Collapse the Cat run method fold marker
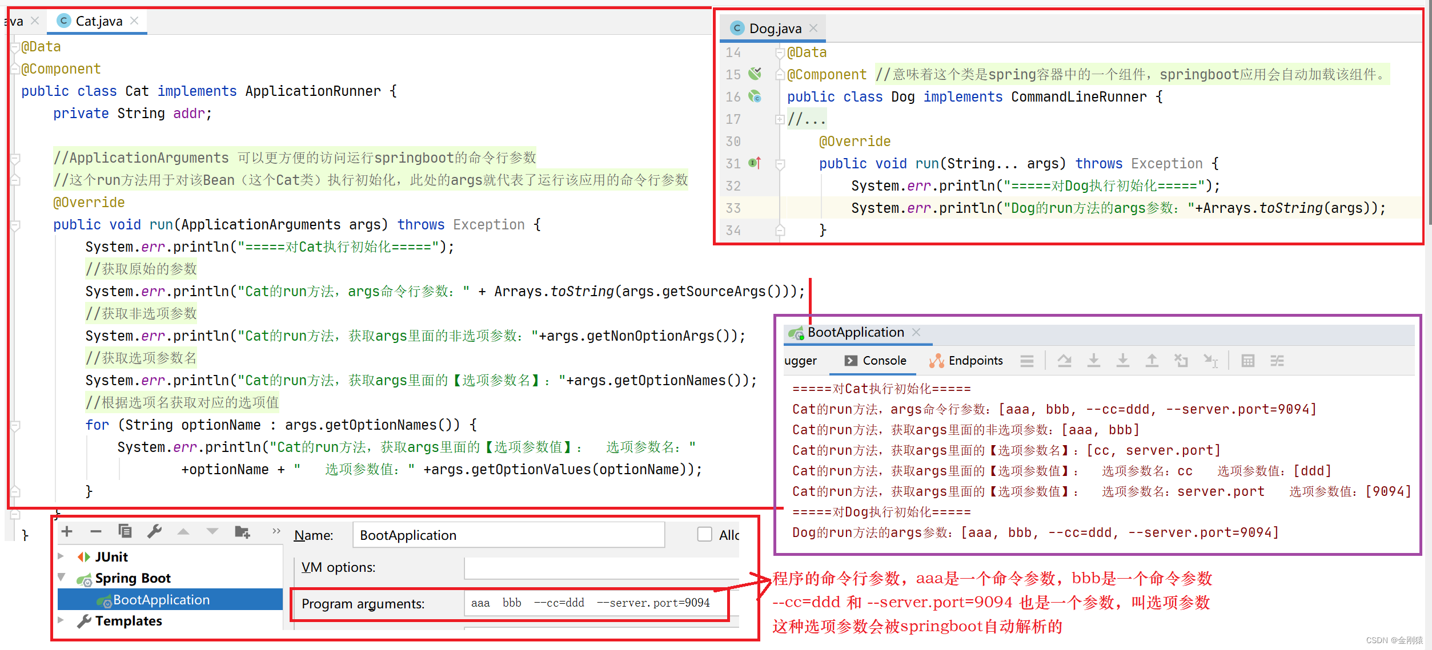Screen dimensions: 1432x650 point(16,225)
